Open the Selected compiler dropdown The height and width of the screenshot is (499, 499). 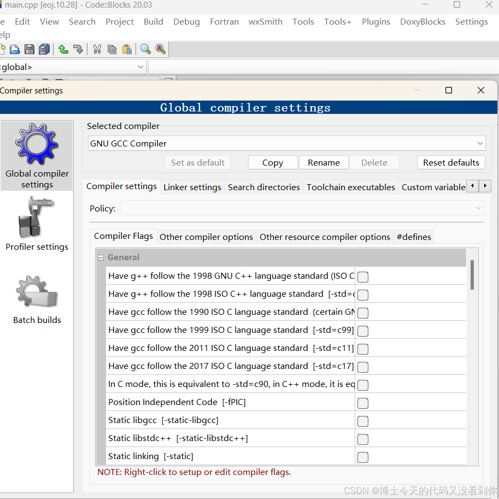286,144
